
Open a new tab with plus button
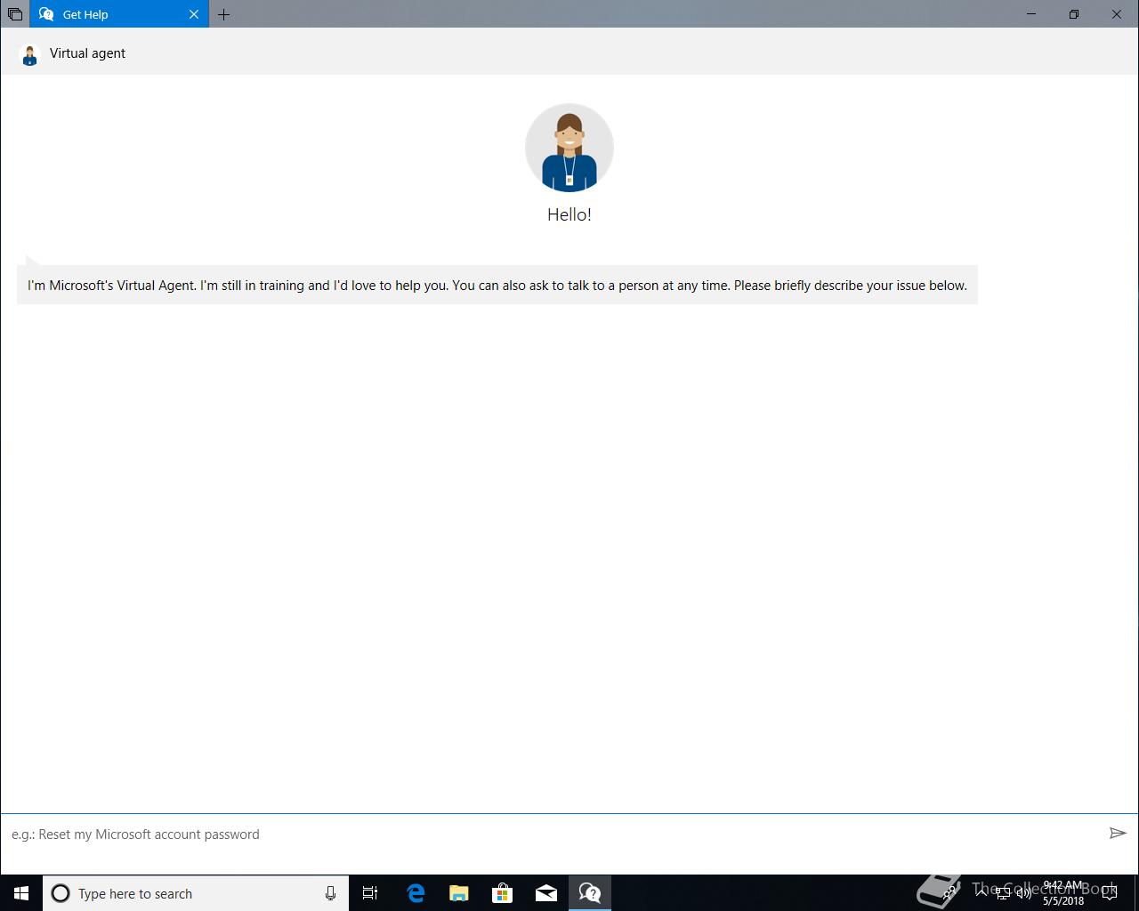tap(224, 14)
